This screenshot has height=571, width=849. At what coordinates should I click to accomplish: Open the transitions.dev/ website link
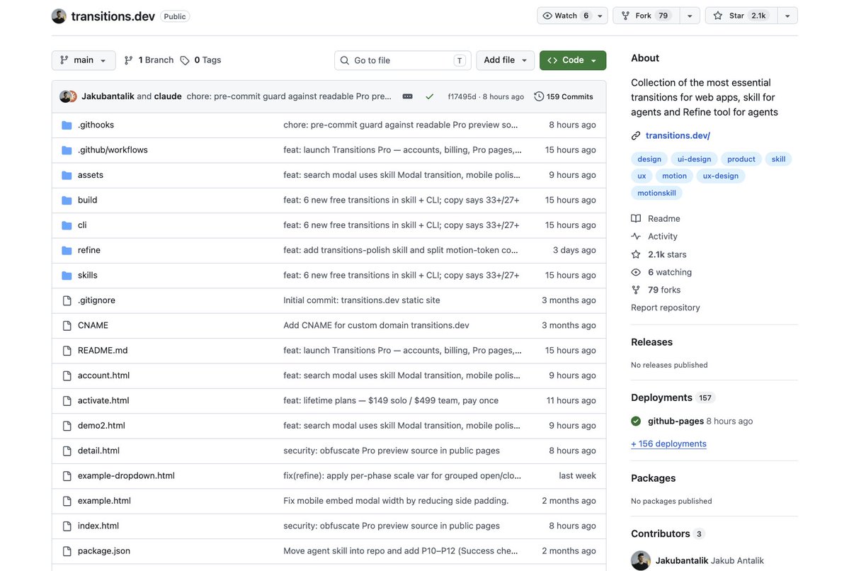click(678, 135)
